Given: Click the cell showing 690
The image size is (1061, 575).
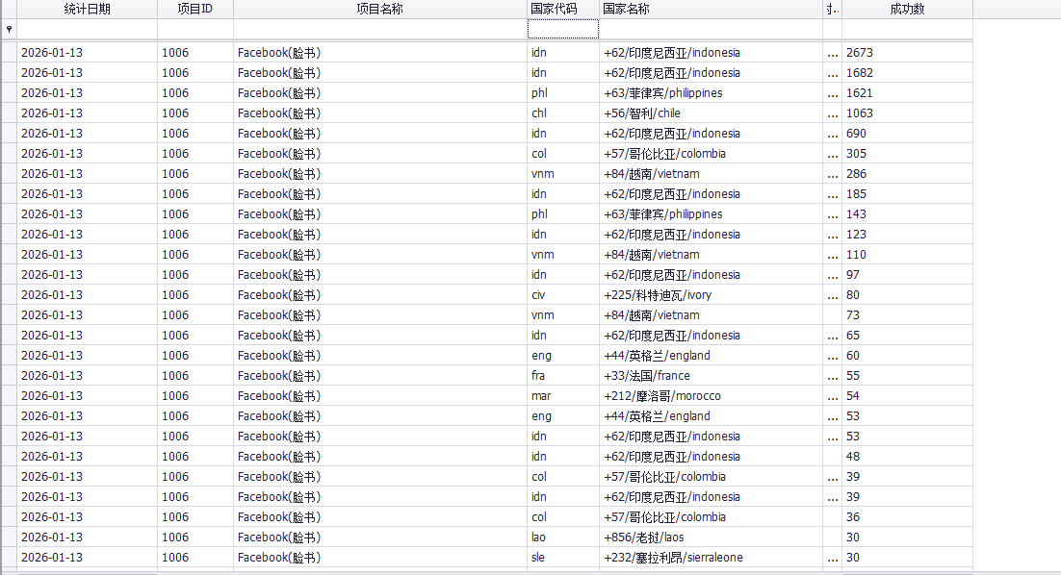Looking at the screenshot, I should click(x=907, y=134).
